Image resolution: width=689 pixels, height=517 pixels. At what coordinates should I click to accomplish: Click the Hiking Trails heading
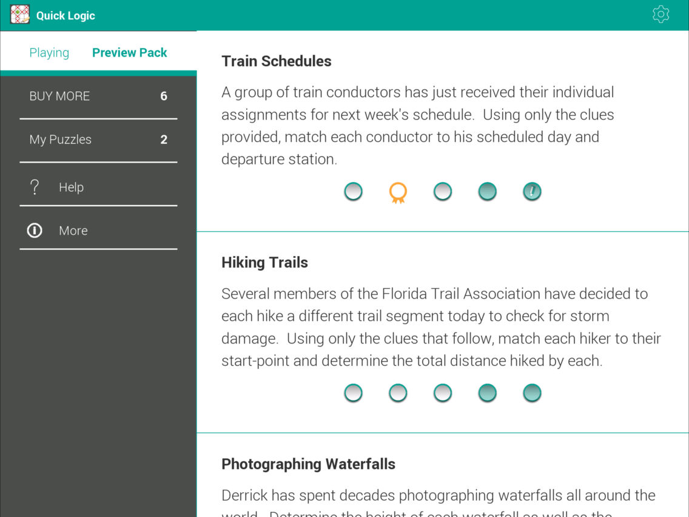[264, 263]
